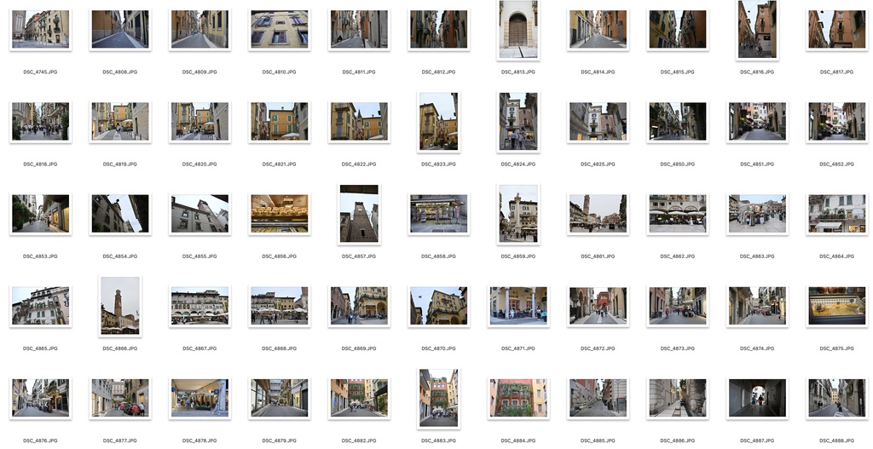This screenshot has width=873, height=449.
Task: Click the DSC_4817.JPG file name label
Action: [x=836, y=72]
